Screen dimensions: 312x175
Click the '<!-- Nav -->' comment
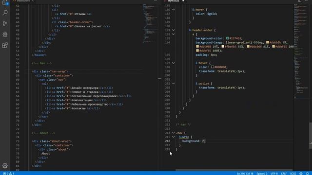coord(41,63)
